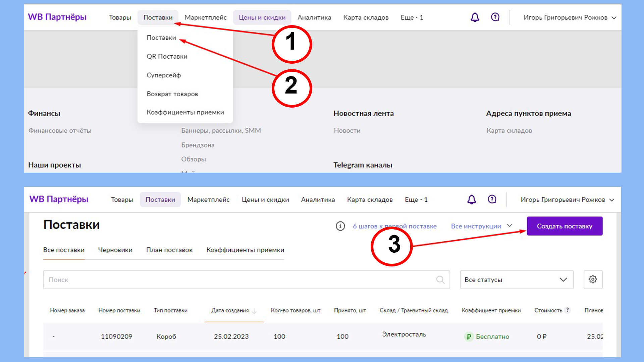Open notifications bell in top screenshot
The width and height of the screenshot is (644, 362).
pos(475,17)
